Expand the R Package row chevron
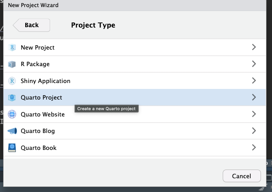The width and height of the screenshot is (272, 192). [x=254, y=64]
